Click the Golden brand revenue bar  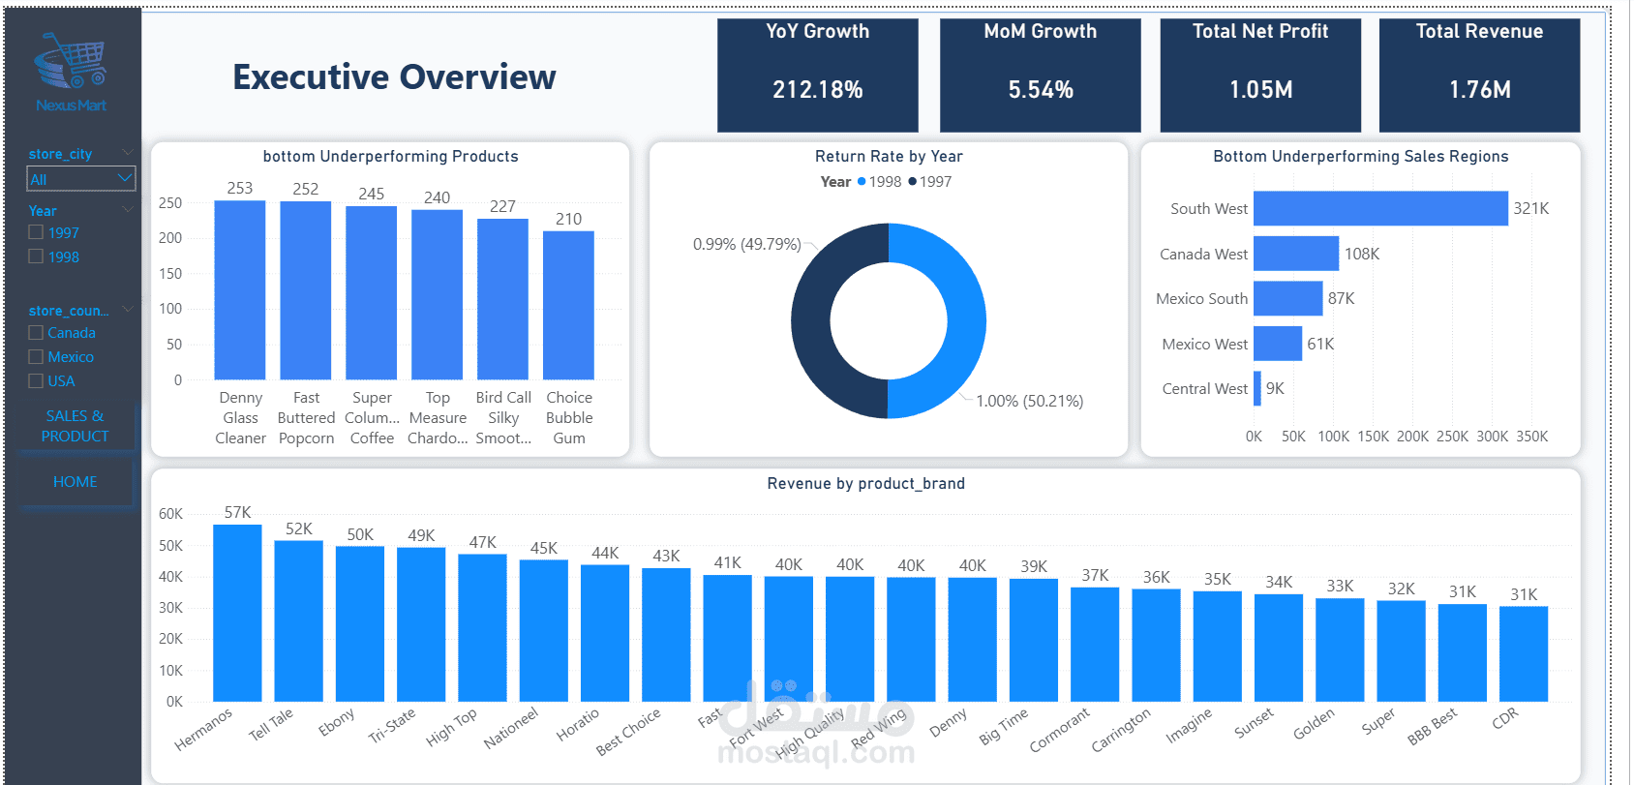[x=1340, y=649]
